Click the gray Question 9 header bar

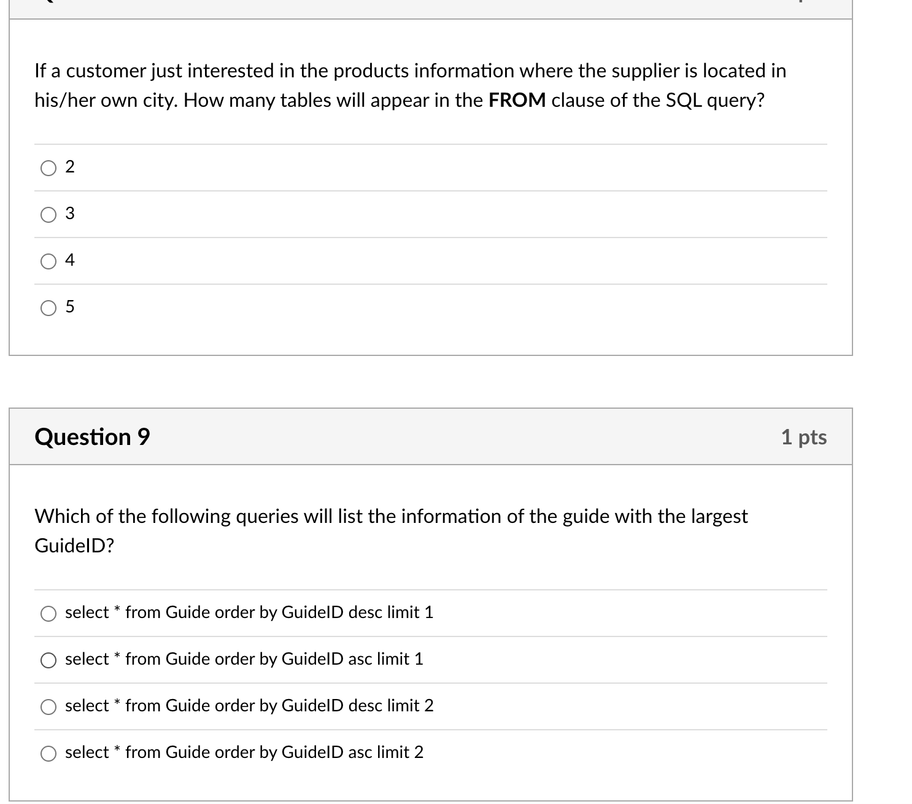430,436
